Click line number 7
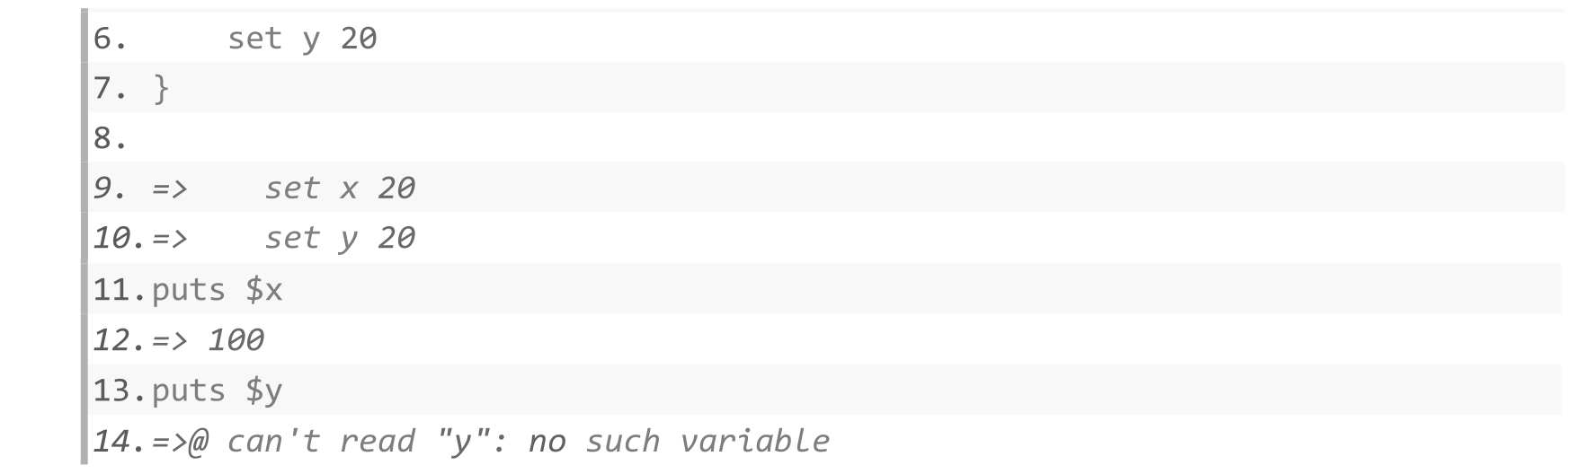The image size is (1575, 474). click(110, 88)
